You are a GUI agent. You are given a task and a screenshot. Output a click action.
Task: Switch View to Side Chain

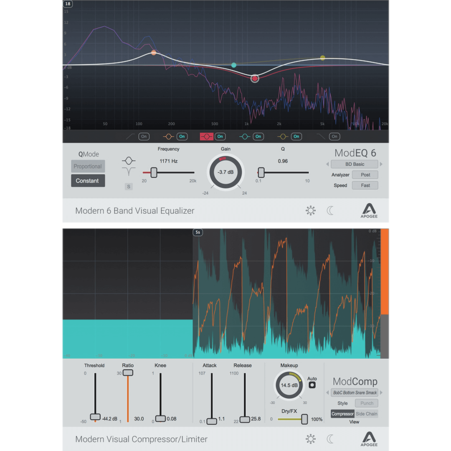[x=367, y=413]
